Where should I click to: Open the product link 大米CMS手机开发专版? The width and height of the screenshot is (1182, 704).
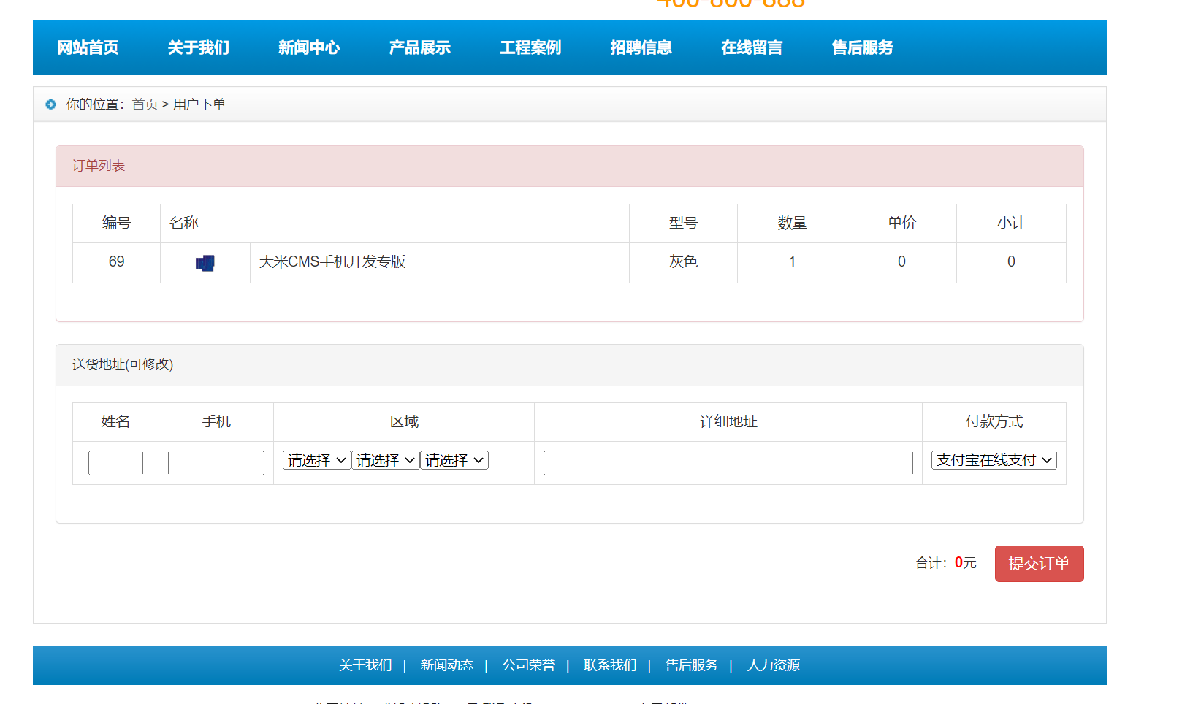[x=333, y=261]
